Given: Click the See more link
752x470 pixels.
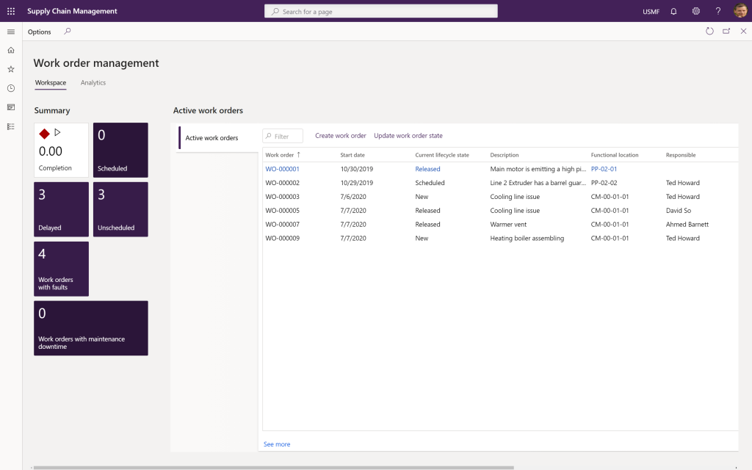Looking at the screenshot, I should 277,444.
